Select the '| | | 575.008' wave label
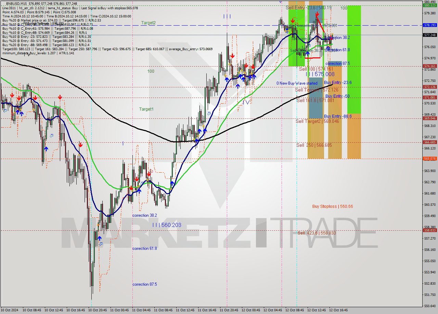 tap(320, 74)
